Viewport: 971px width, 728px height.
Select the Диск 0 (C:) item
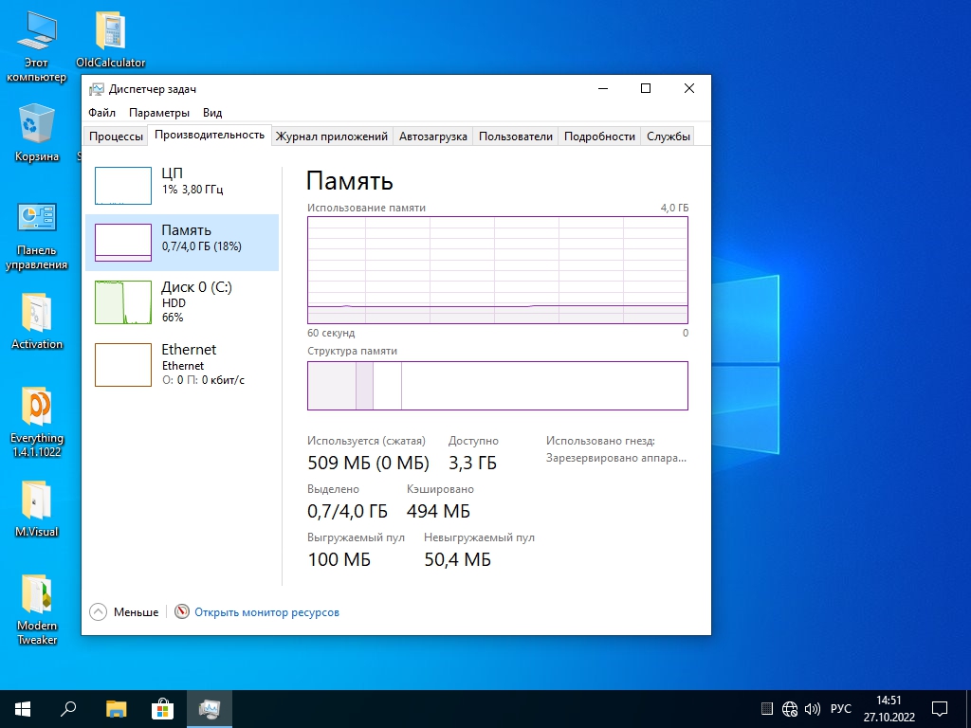[x=182, y=301]
